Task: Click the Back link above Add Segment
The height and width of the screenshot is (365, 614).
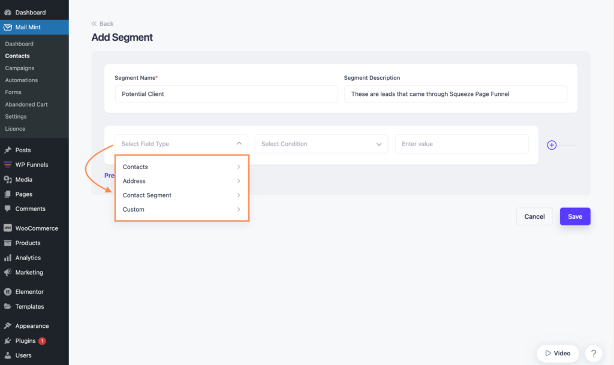Action: [102, 23]
